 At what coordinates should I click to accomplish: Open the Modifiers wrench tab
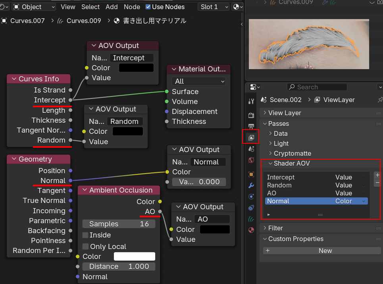[251, 185]
